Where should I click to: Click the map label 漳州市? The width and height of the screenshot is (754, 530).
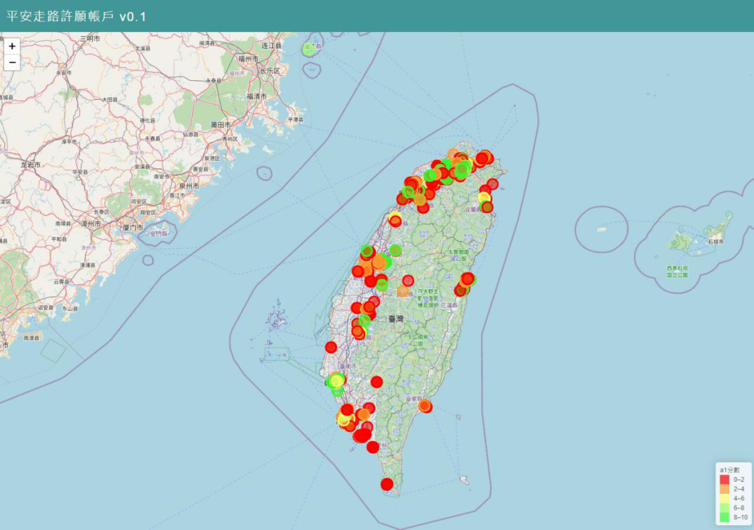(x=91, y=224)
